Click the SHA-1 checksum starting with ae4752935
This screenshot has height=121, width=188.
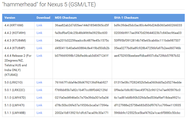[147, 55]
